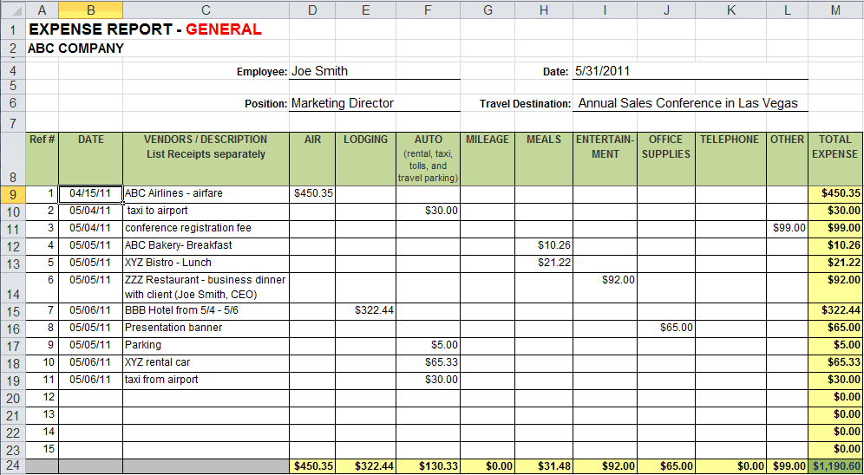Select ABC Airlines - airfare description cell

tap(205, 193)
